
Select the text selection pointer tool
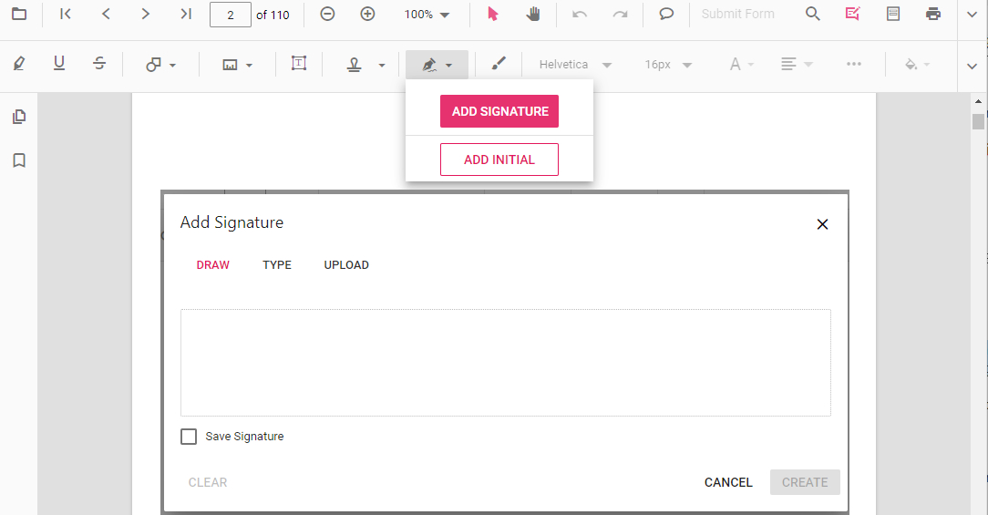[x=493, y=14]
